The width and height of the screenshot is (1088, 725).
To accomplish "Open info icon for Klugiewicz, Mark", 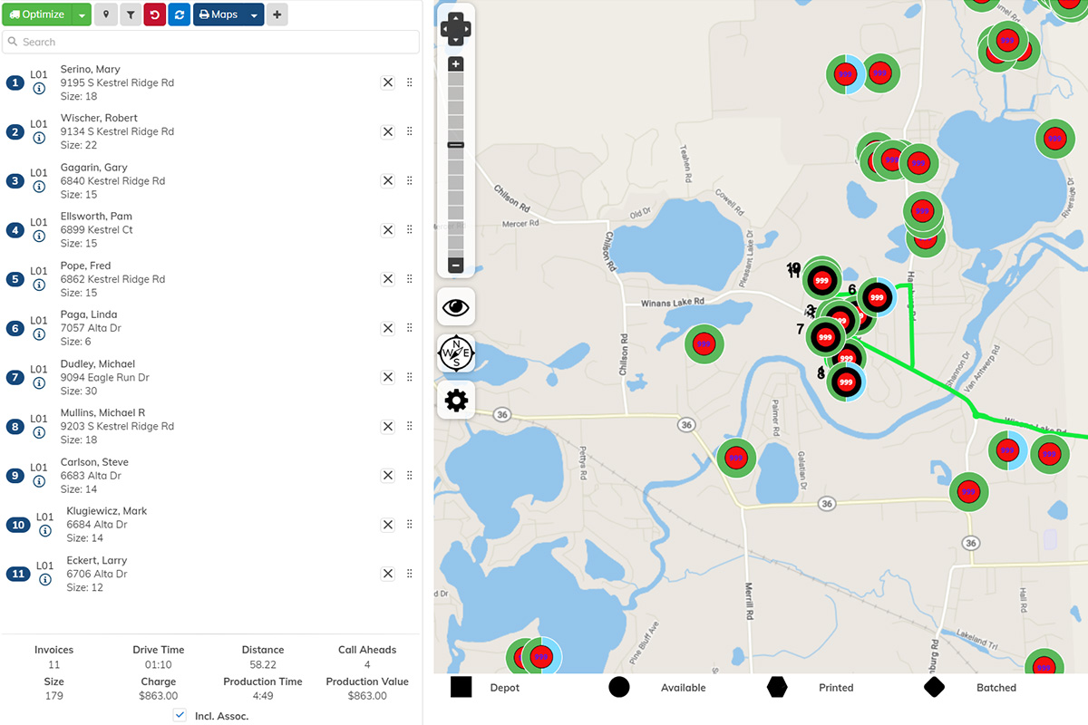I will [45, 531].
